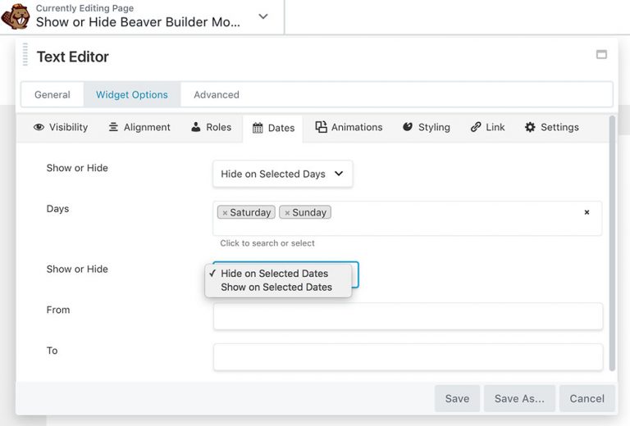Go to the Alignment section tab
Viewport: 630px width, 426px height.
point(139,127)
